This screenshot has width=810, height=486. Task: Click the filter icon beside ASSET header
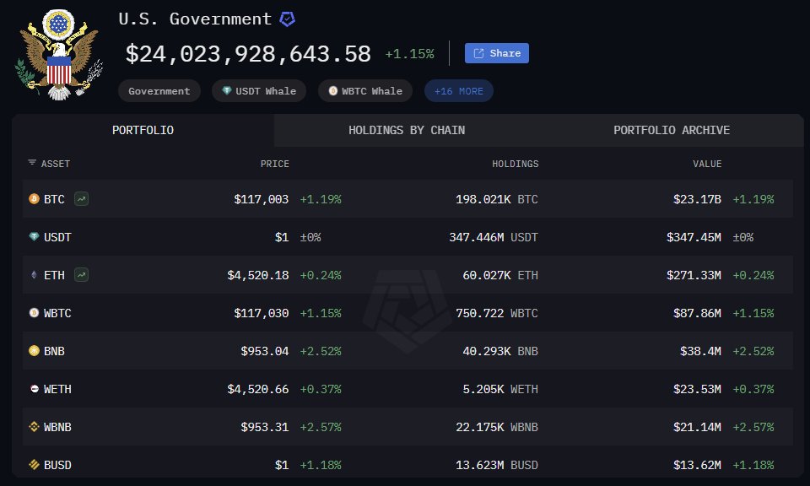pos(32,163)
